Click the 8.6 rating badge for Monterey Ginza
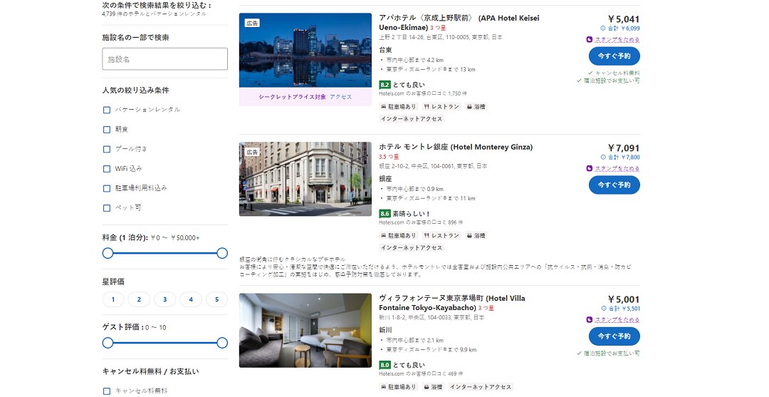769x397 pixels. 384,214
